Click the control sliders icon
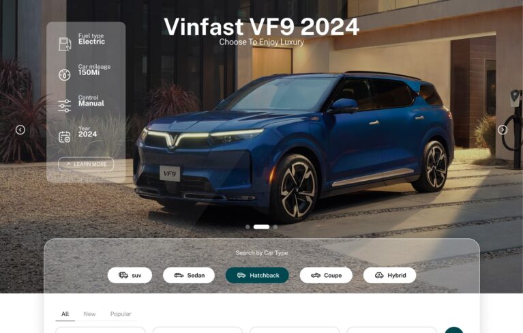 point(64,106)
